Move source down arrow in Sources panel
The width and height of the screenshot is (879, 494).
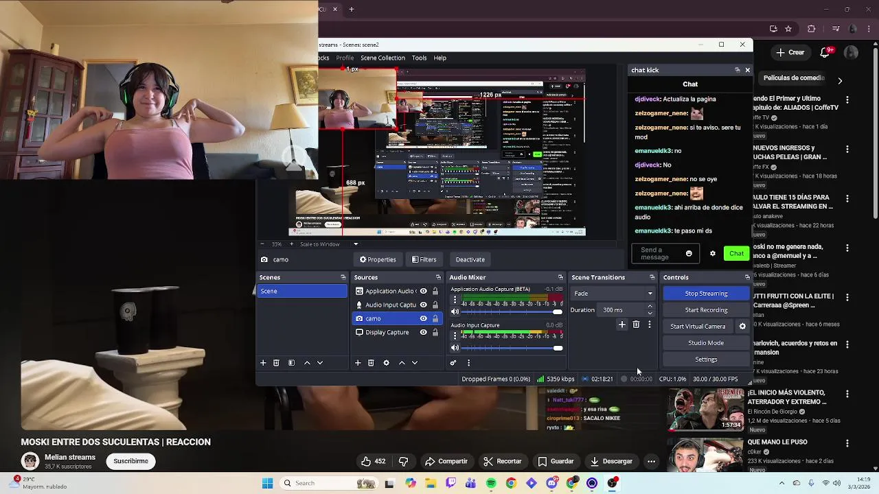point(415,362)
